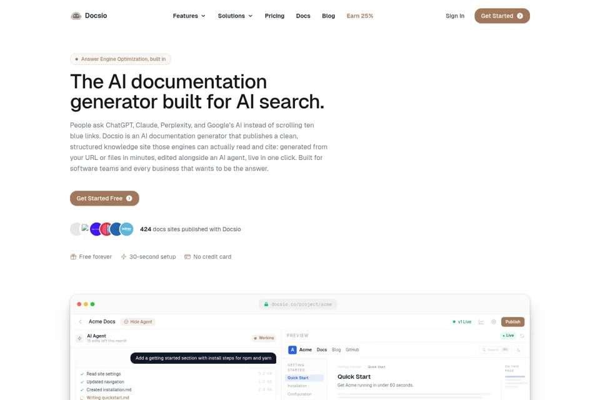
Task: Click the gift icon beside Free forever
Action: 73,257
